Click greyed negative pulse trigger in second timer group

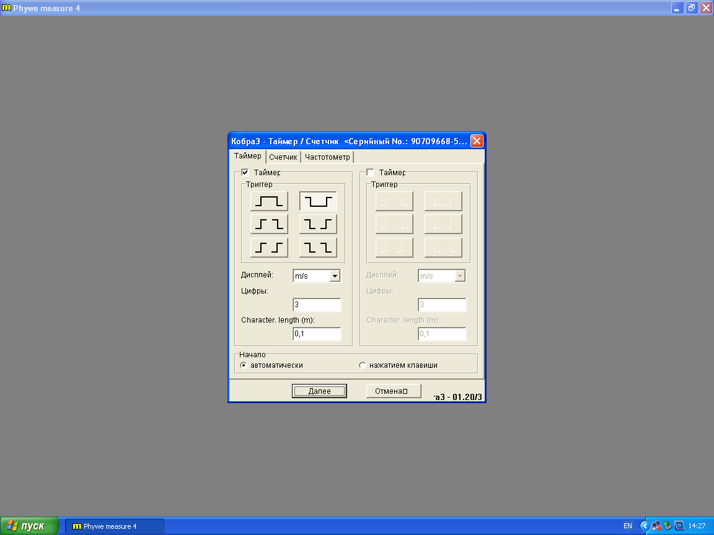443,201
